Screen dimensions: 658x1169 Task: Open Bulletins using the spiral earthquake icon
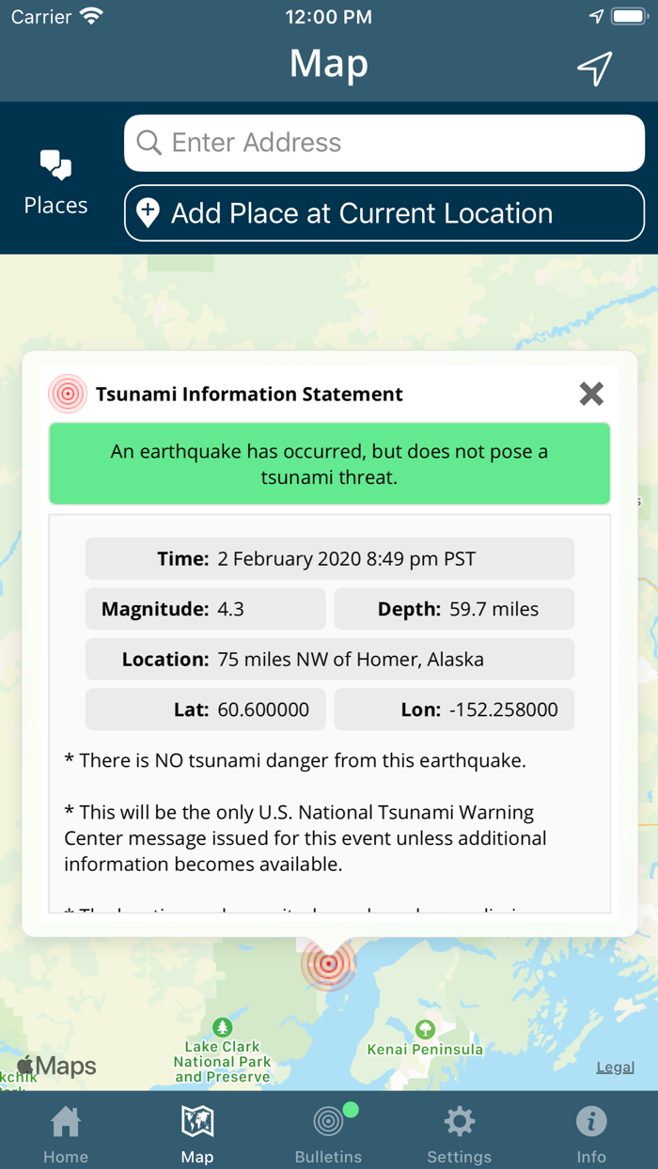pyautogui.click(x=328, y=1121)
